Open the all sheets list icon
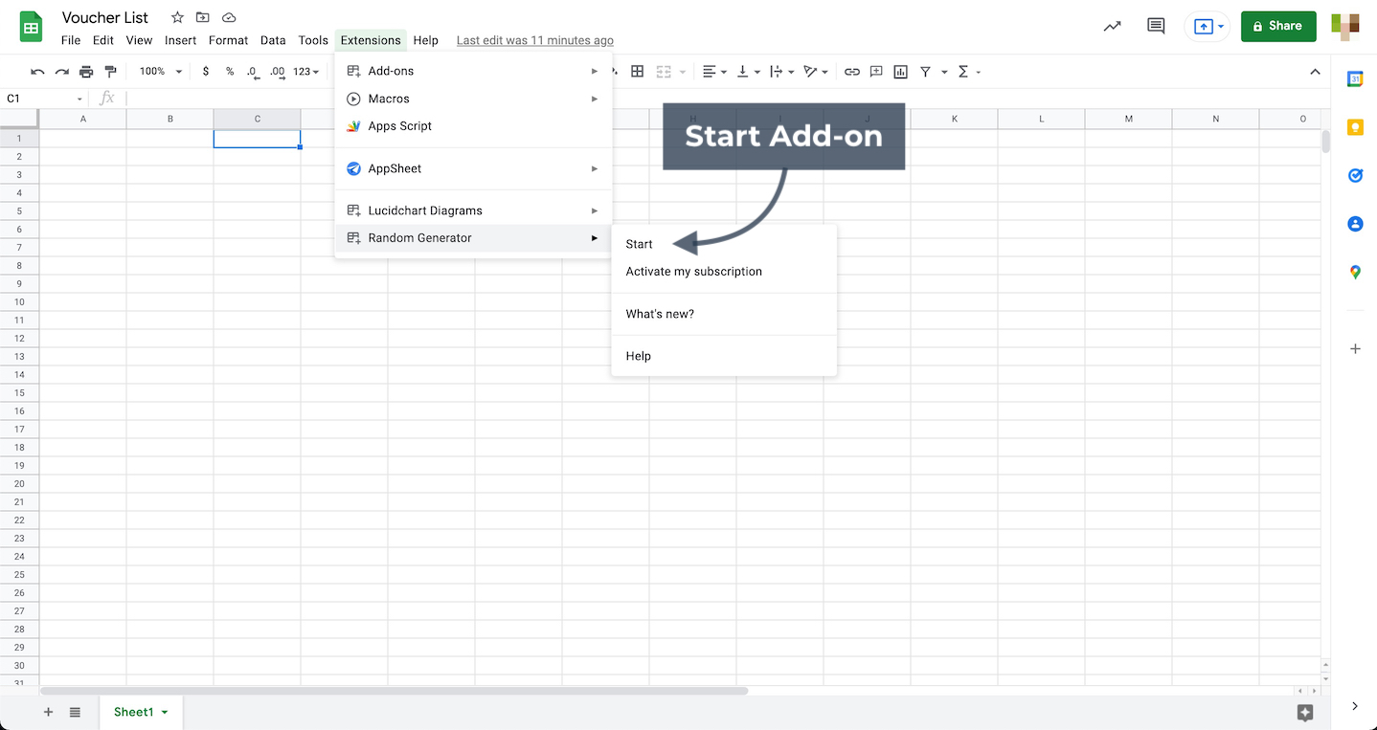This screenshot has height=730, width=1377. tap(75, 712)
